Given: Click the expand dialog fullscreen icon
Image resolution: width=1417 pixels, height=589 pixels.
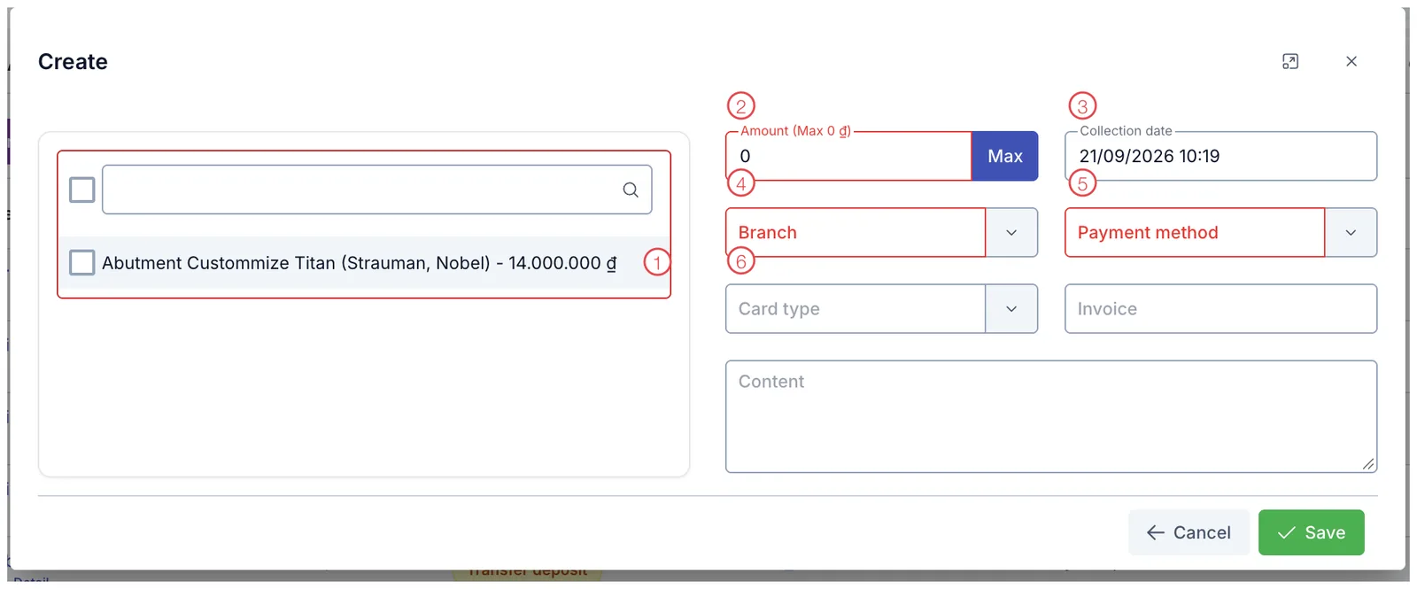Looking at the screenshot, I should click(x=1290, y=61).
